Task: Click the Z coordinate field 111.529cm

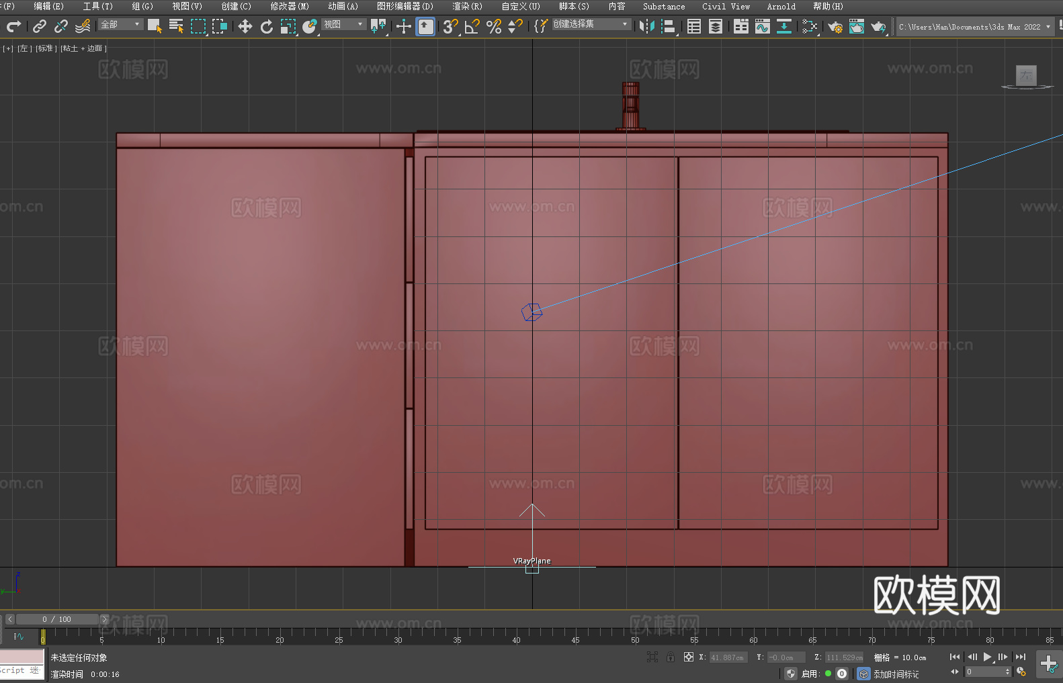Action: coord(844,657)
